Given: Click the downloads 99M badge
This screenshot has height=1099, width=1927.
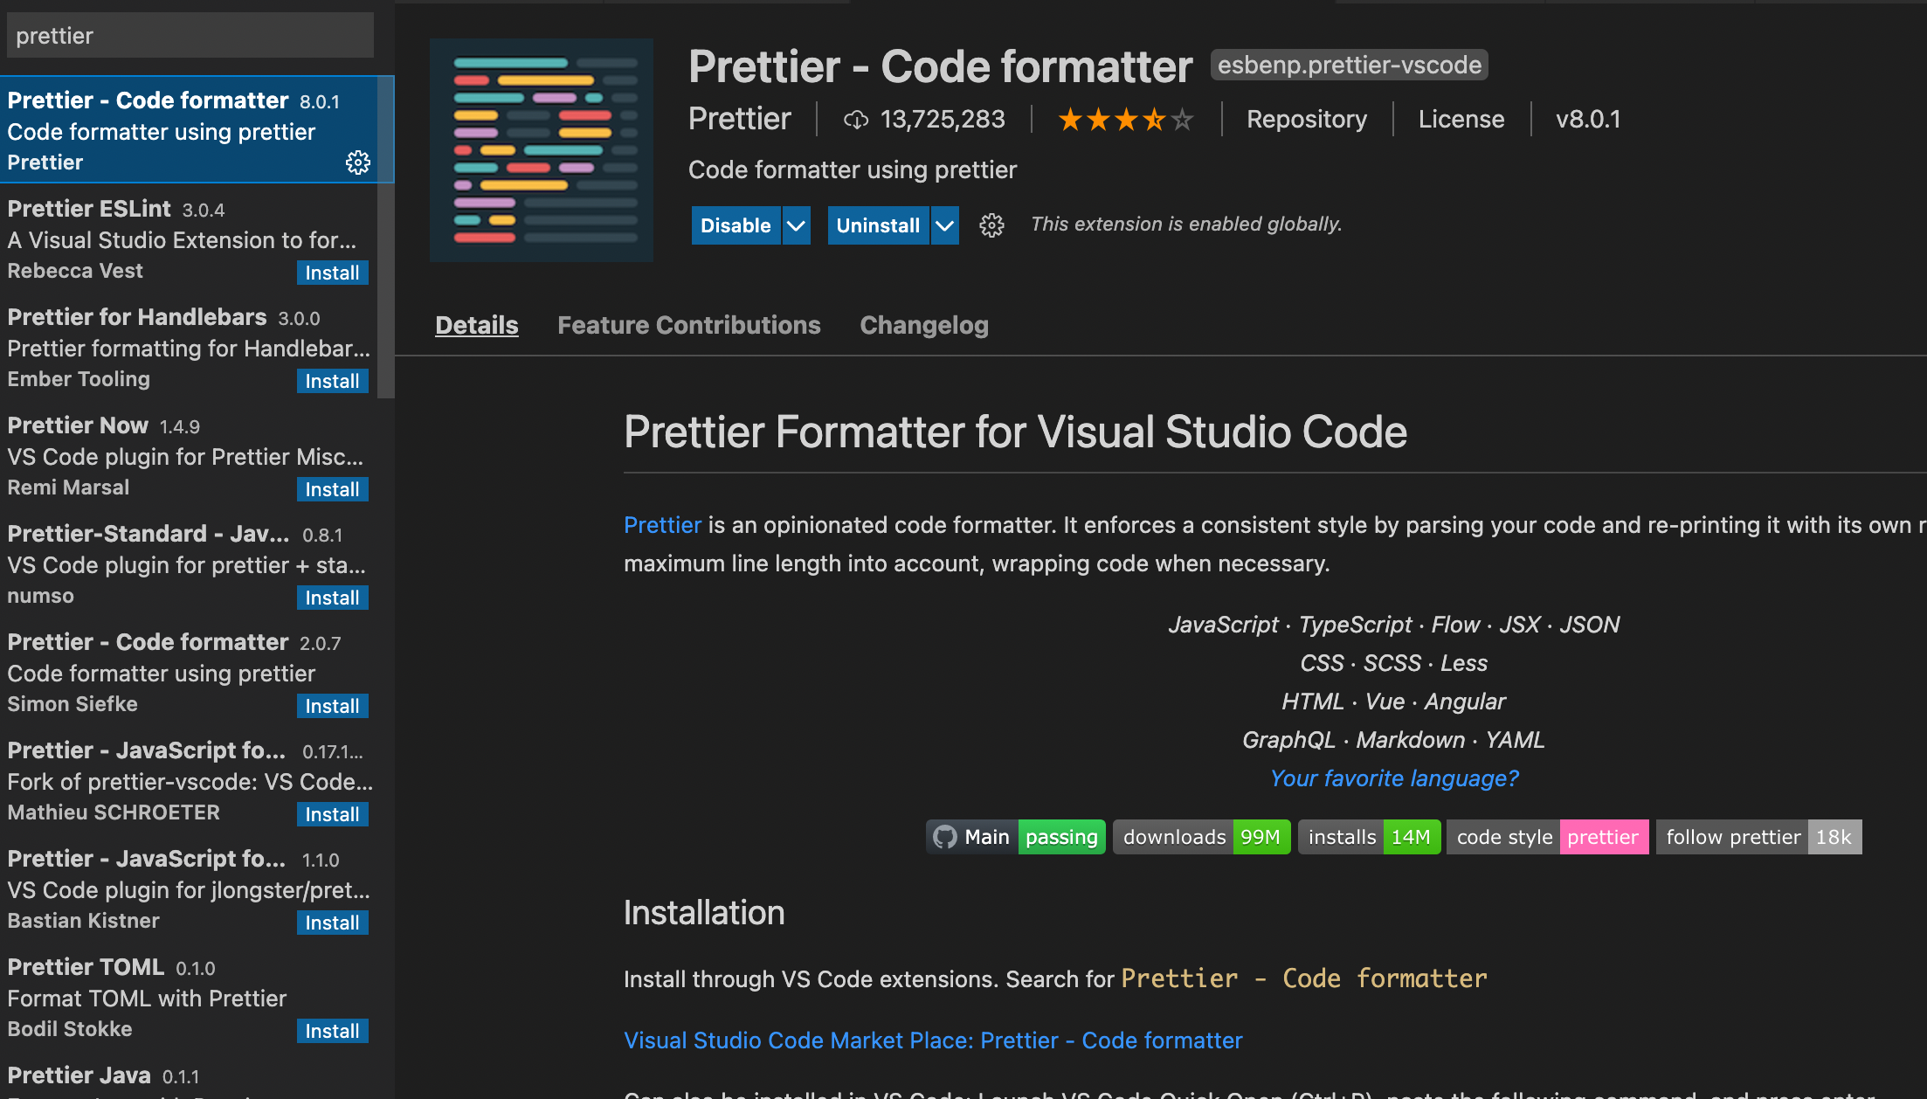Looking at the screenshot, I should pos(1201,837).
